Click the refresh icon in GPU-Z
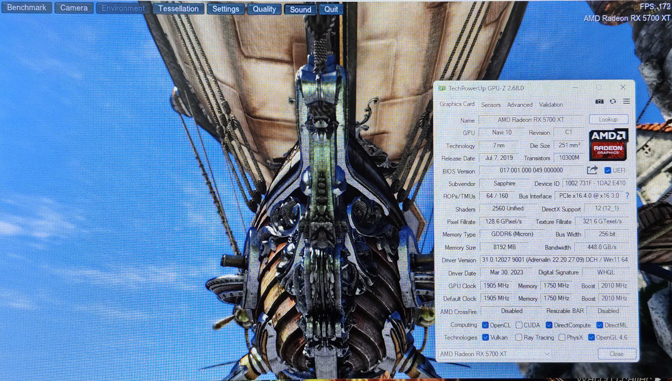This screenshot has height=381, width=672. tap(613, 101)
